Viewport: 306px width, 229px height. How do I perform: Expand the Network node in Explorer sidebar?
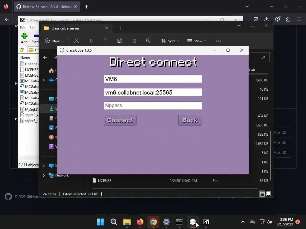coord(44,175)
